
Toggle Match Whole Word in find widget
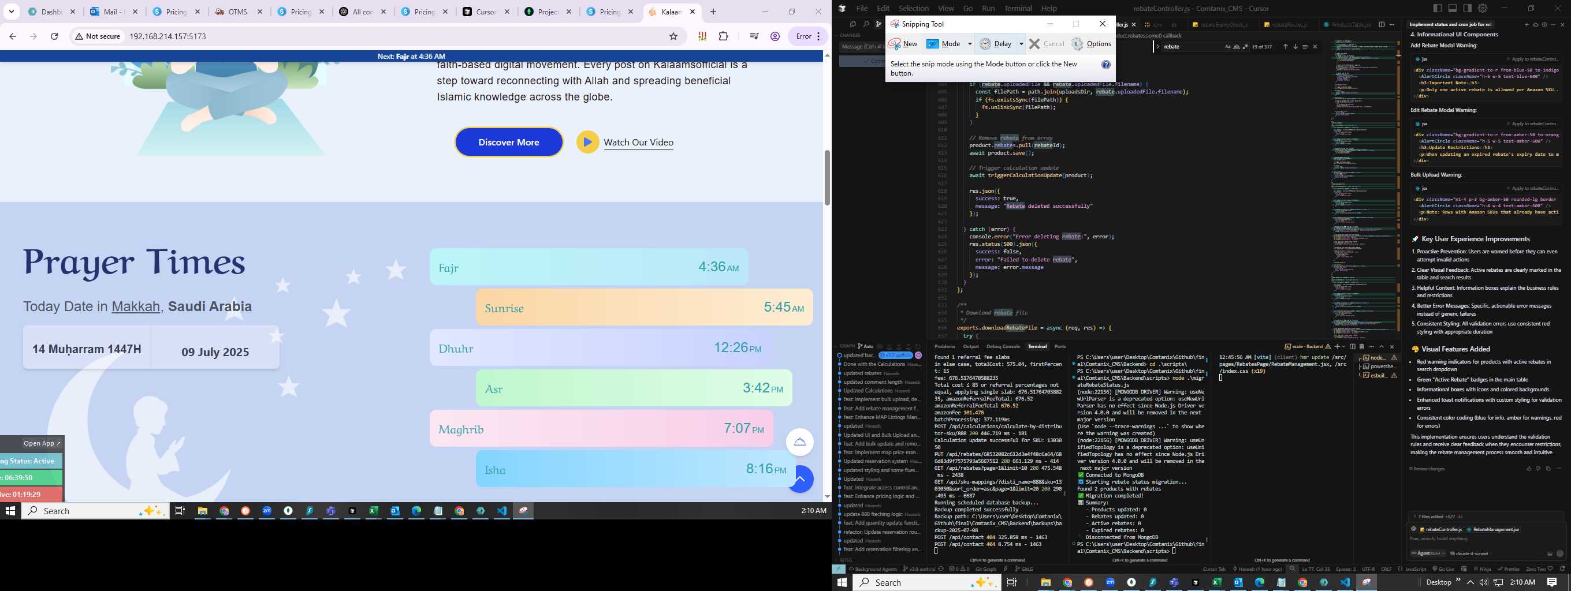[1237, 47]
